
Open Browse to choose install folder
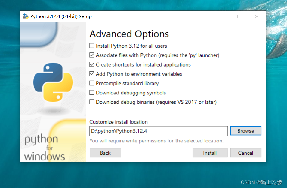tap(245, 131)
